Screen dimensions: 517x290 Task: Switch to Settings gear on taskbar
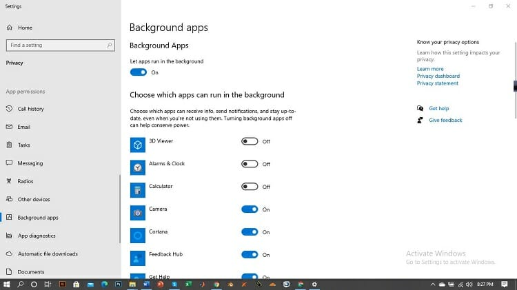[314, 284]
